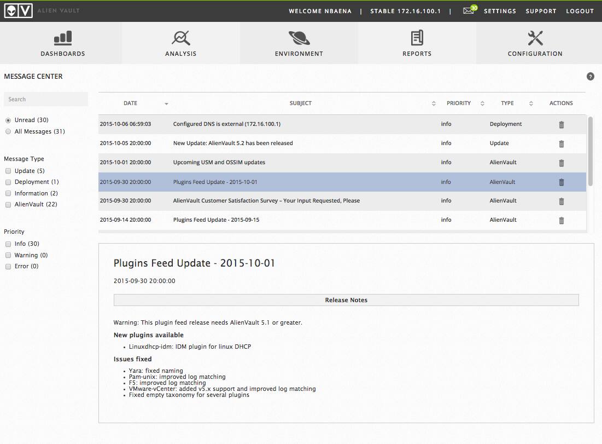Click the AlienVault logo

(18, 11)
